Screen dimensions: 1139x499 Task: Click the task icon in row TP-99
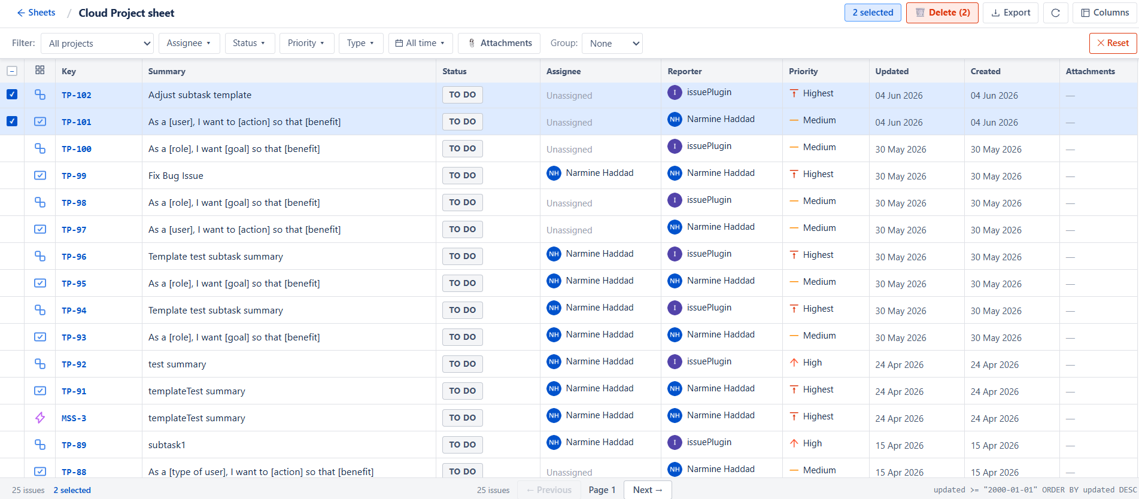tap(40, 175)
